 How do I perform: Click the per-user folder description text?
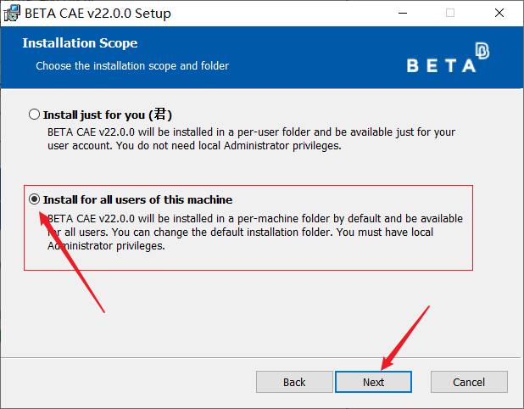[249, 139]
